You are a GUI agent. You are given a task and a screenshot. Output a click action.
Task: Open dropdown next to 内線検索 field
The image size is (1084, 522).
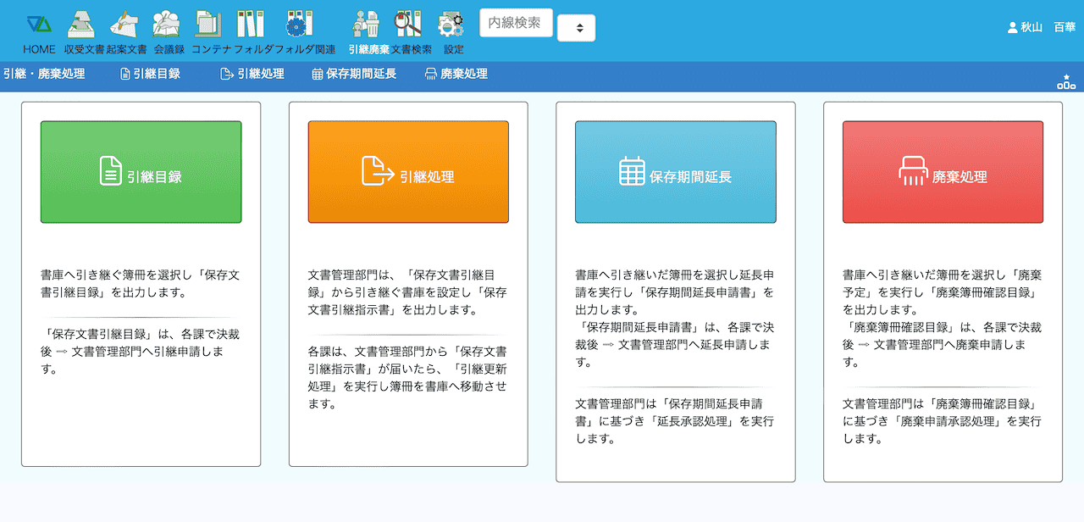point(576,28)
